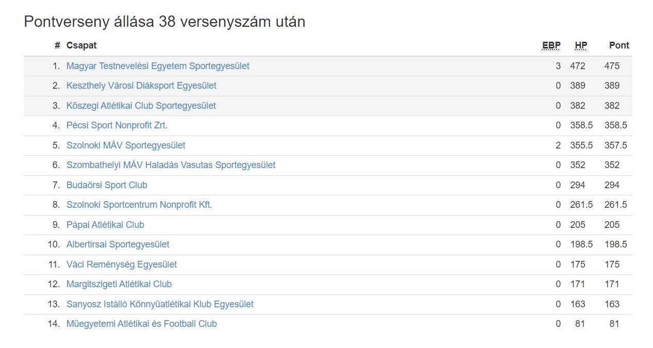
Task: Click the 475 points cell of first row
Action: 612,66
